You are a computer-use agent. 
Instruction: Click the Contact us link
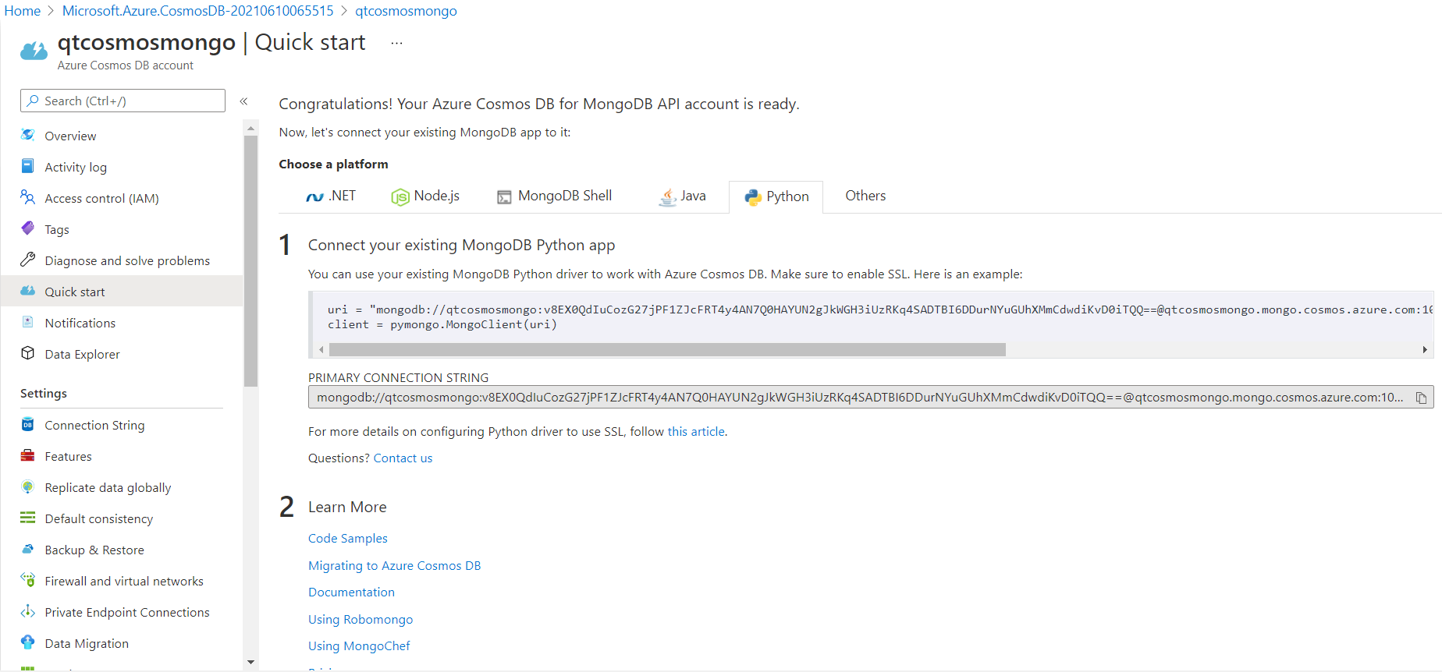(403, 458)
